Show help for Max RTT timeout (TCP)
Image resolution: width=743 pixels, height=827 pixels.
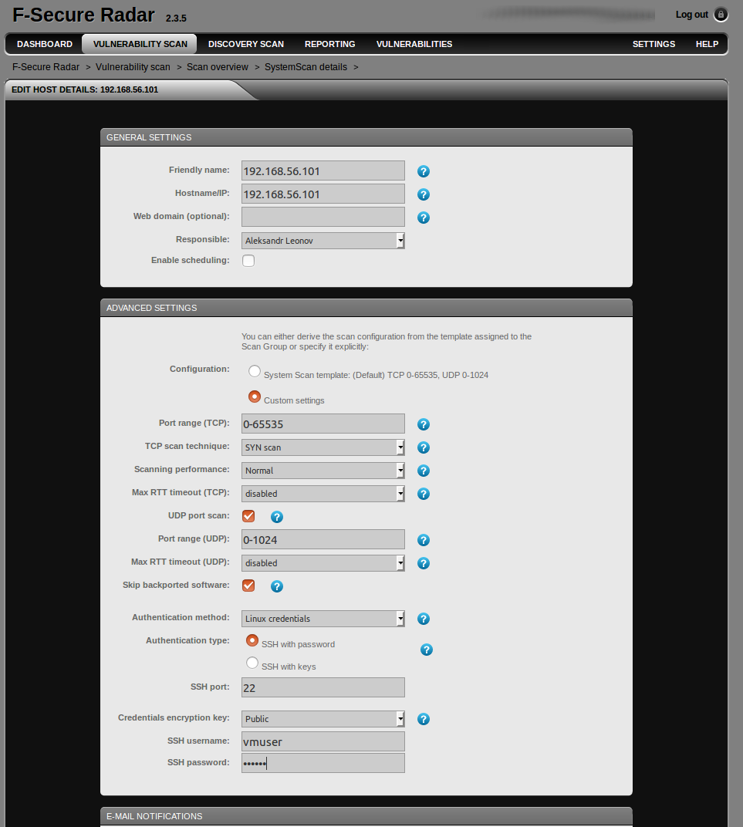click(424, 495)
